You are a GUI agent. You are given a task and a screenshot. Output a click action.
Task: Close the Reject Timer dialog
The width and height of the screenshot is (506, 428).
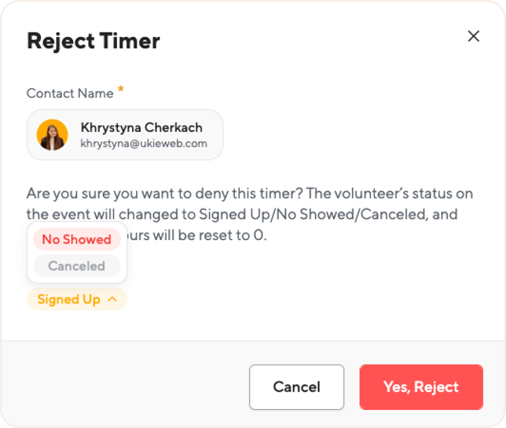coord(474,36)
